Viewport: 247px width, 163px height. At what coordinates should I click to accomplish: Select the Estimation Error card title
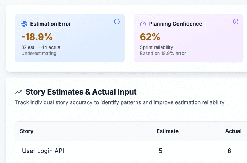pos(50,24)
